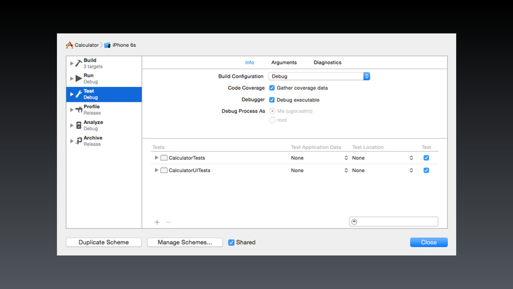Click the Test wrench icon
Screen dimensions: 513x289
coord(79,94)
